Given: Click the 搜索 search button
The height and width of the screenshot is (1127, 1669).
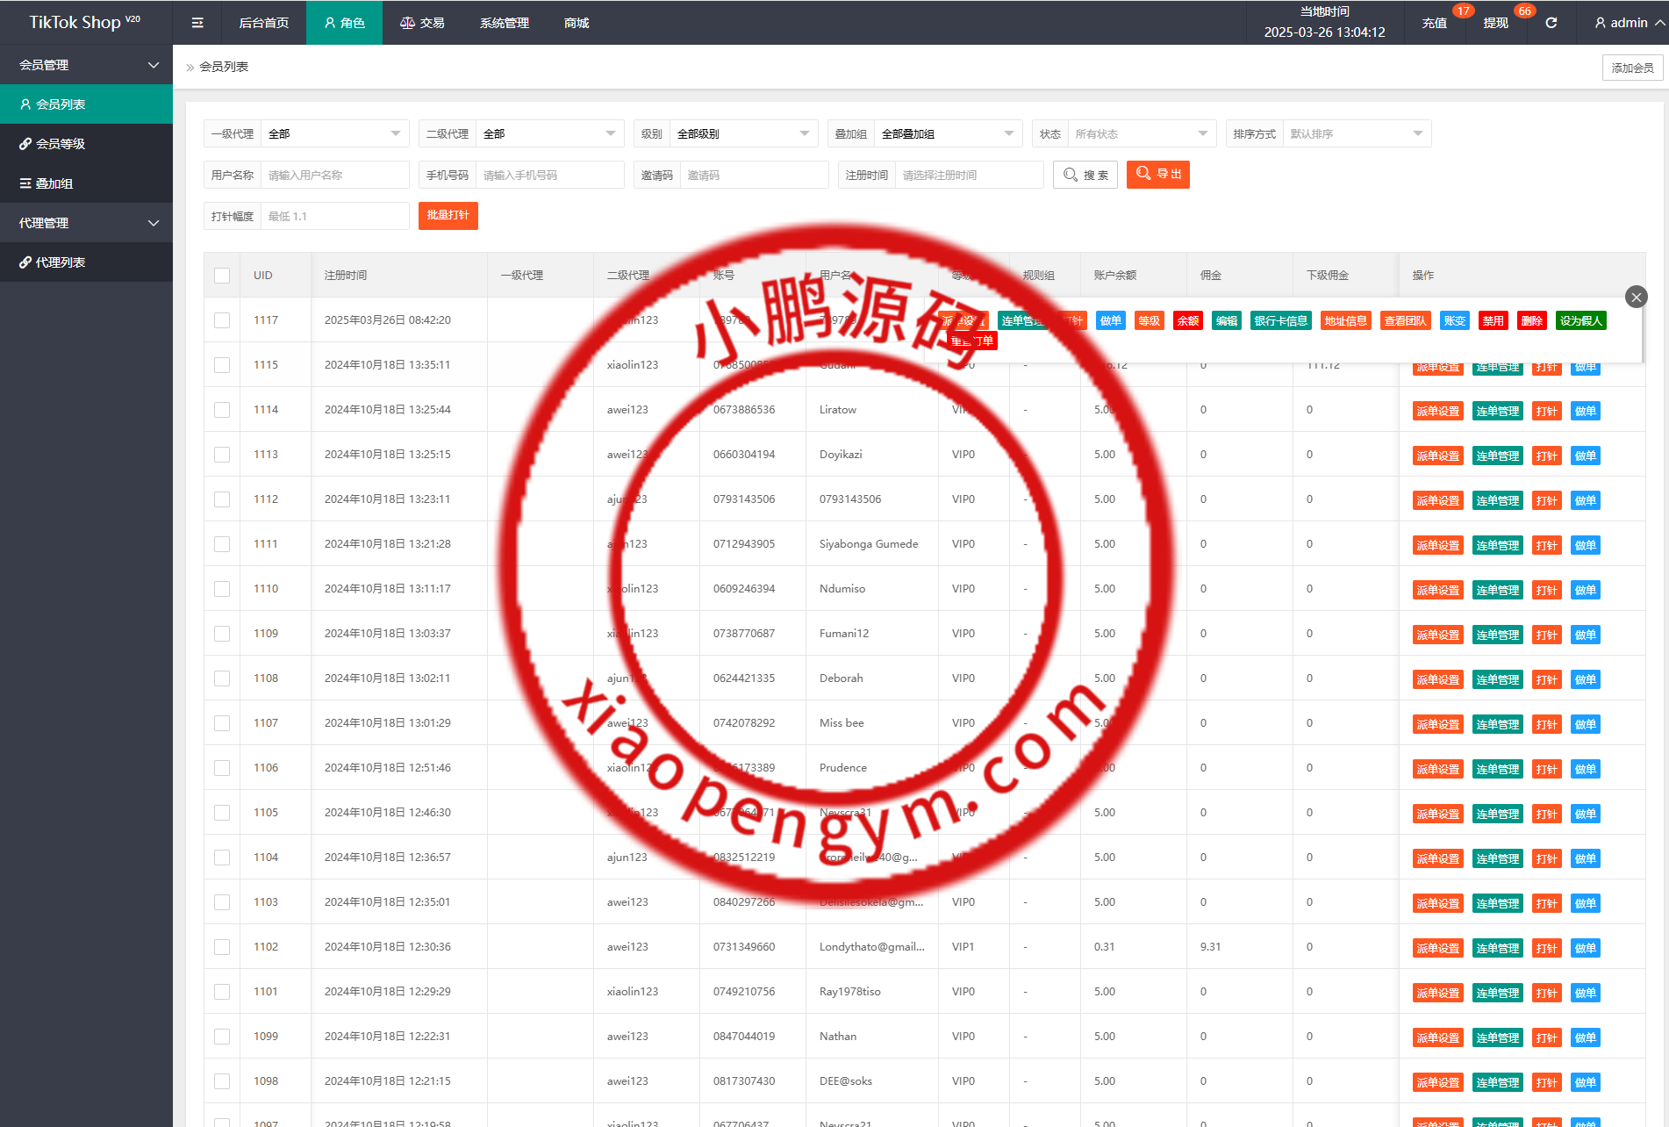Looking at the screenshot, I should point(1085,175).
